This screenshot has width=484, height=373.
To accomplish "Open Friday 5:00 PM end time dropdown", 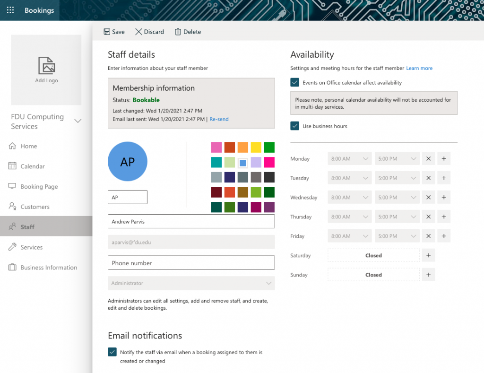I will point(397,236).
